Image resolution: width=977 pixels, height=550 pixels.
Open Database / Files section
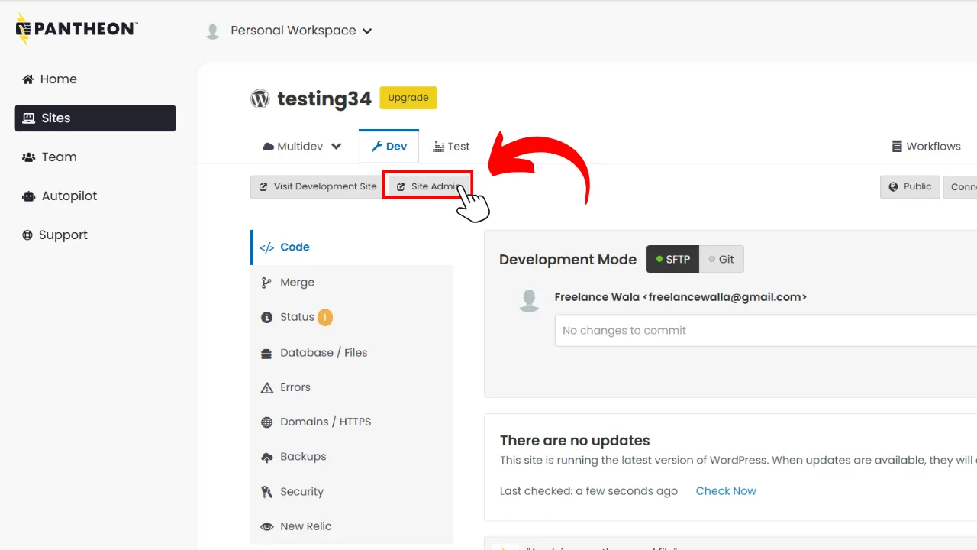(x=353, y=353)
